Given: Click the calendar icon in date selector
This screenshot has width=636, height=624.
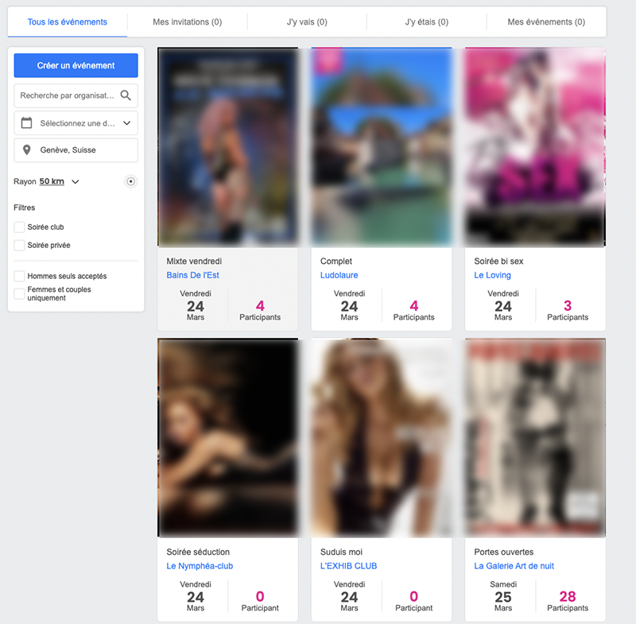Looking at the screenshot, I should pyautogui.click(x=27, y=123).
